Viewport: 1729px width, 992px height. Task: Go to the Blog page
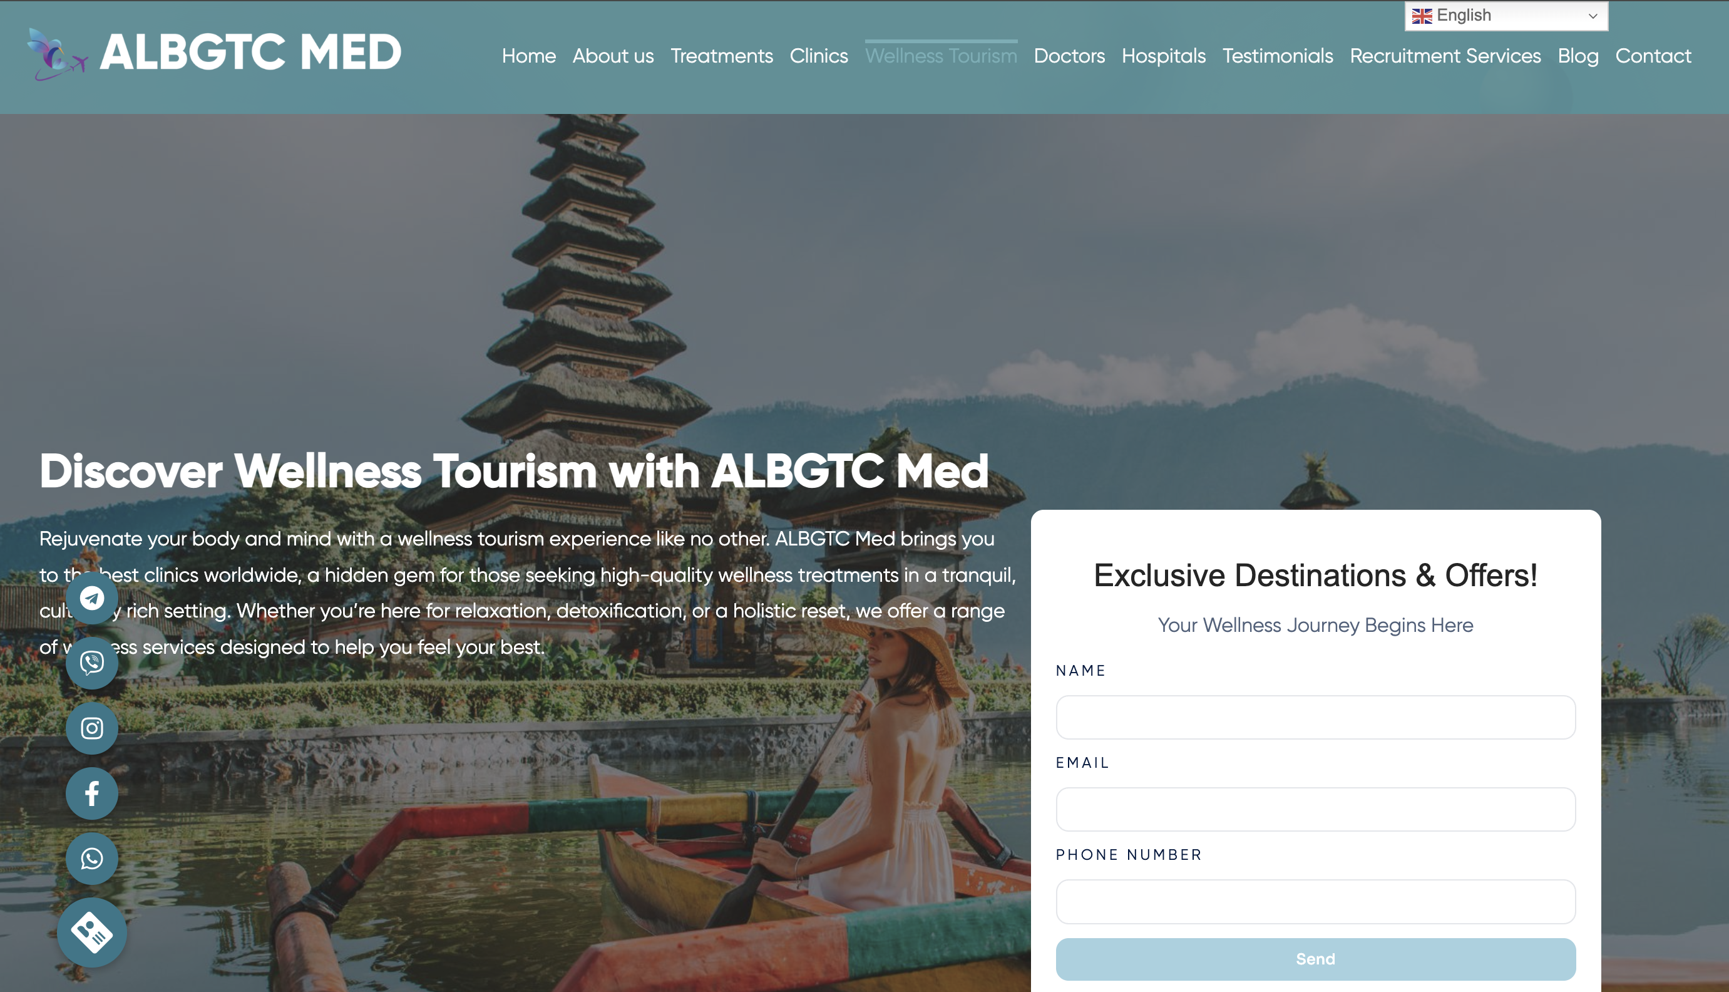point(1578,56)
